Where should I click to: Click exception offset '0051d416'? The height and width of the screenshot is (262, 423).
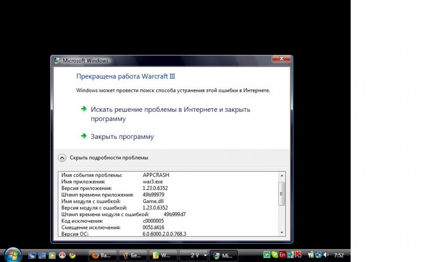point(153,227)
